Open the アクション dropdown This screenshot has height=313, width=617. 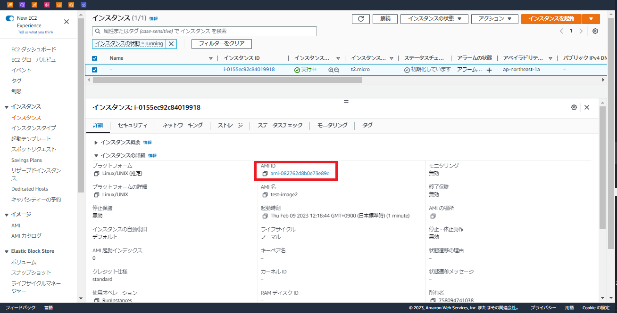tap(494, 19)
